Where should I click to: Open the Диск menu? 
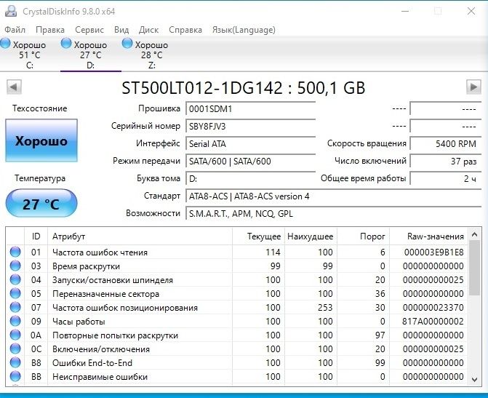(x=149, y=30)
